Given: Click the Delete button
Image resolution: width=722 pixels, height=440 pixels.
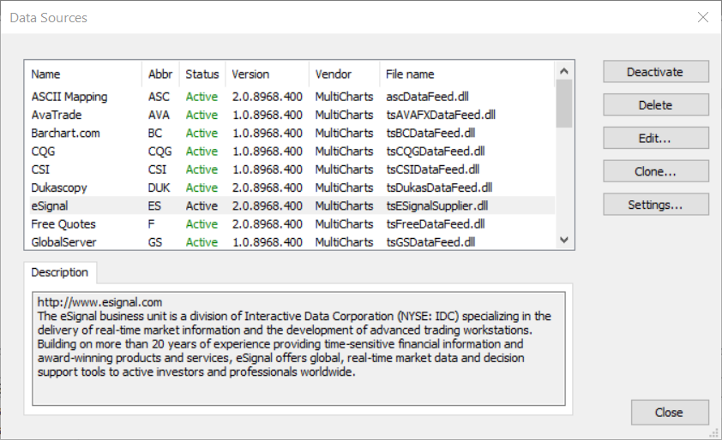Looking at the screenshot, I should coord(656,104).
